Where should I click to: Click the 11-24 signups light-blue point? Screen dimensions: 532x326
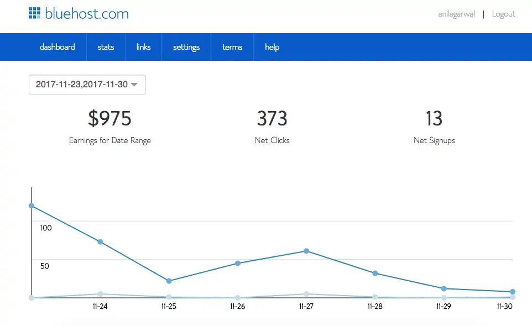click(x=100, y=294)
